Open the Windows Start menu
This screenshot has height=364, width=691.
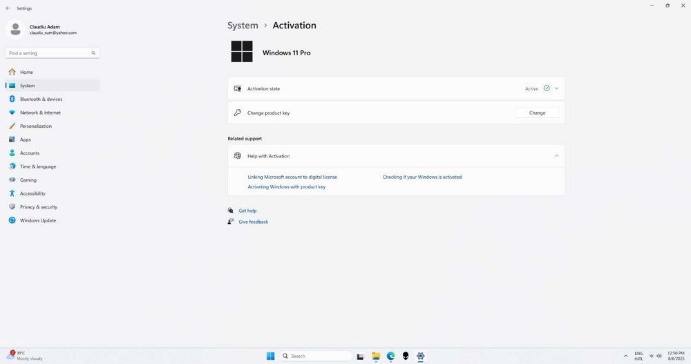tap(271, 356)
